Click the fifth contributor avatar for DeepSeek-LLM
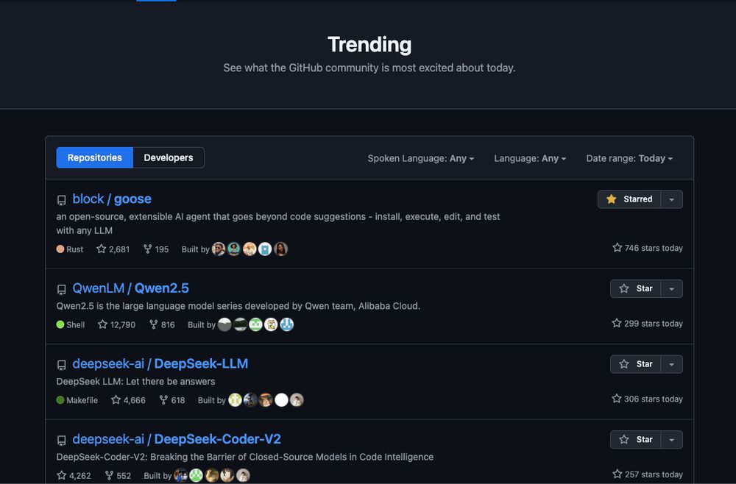 (x=297, y=400)
